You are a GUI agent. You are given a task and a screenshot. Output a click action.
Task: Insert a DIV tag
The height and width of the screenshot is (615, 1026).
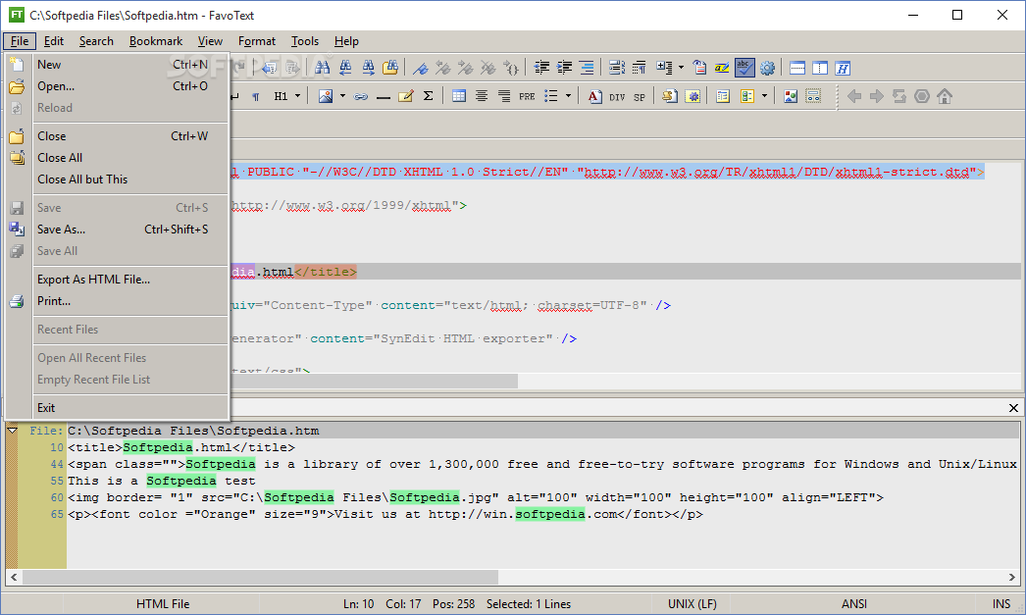(x=617, y=96)
